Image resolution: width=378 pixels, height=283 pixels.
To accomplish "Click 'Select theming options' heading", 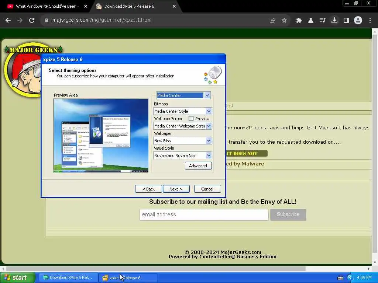I will pos(73,70).
